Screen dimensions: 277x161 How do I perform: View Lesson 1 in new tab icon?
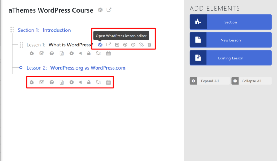(x=109, y=45)
